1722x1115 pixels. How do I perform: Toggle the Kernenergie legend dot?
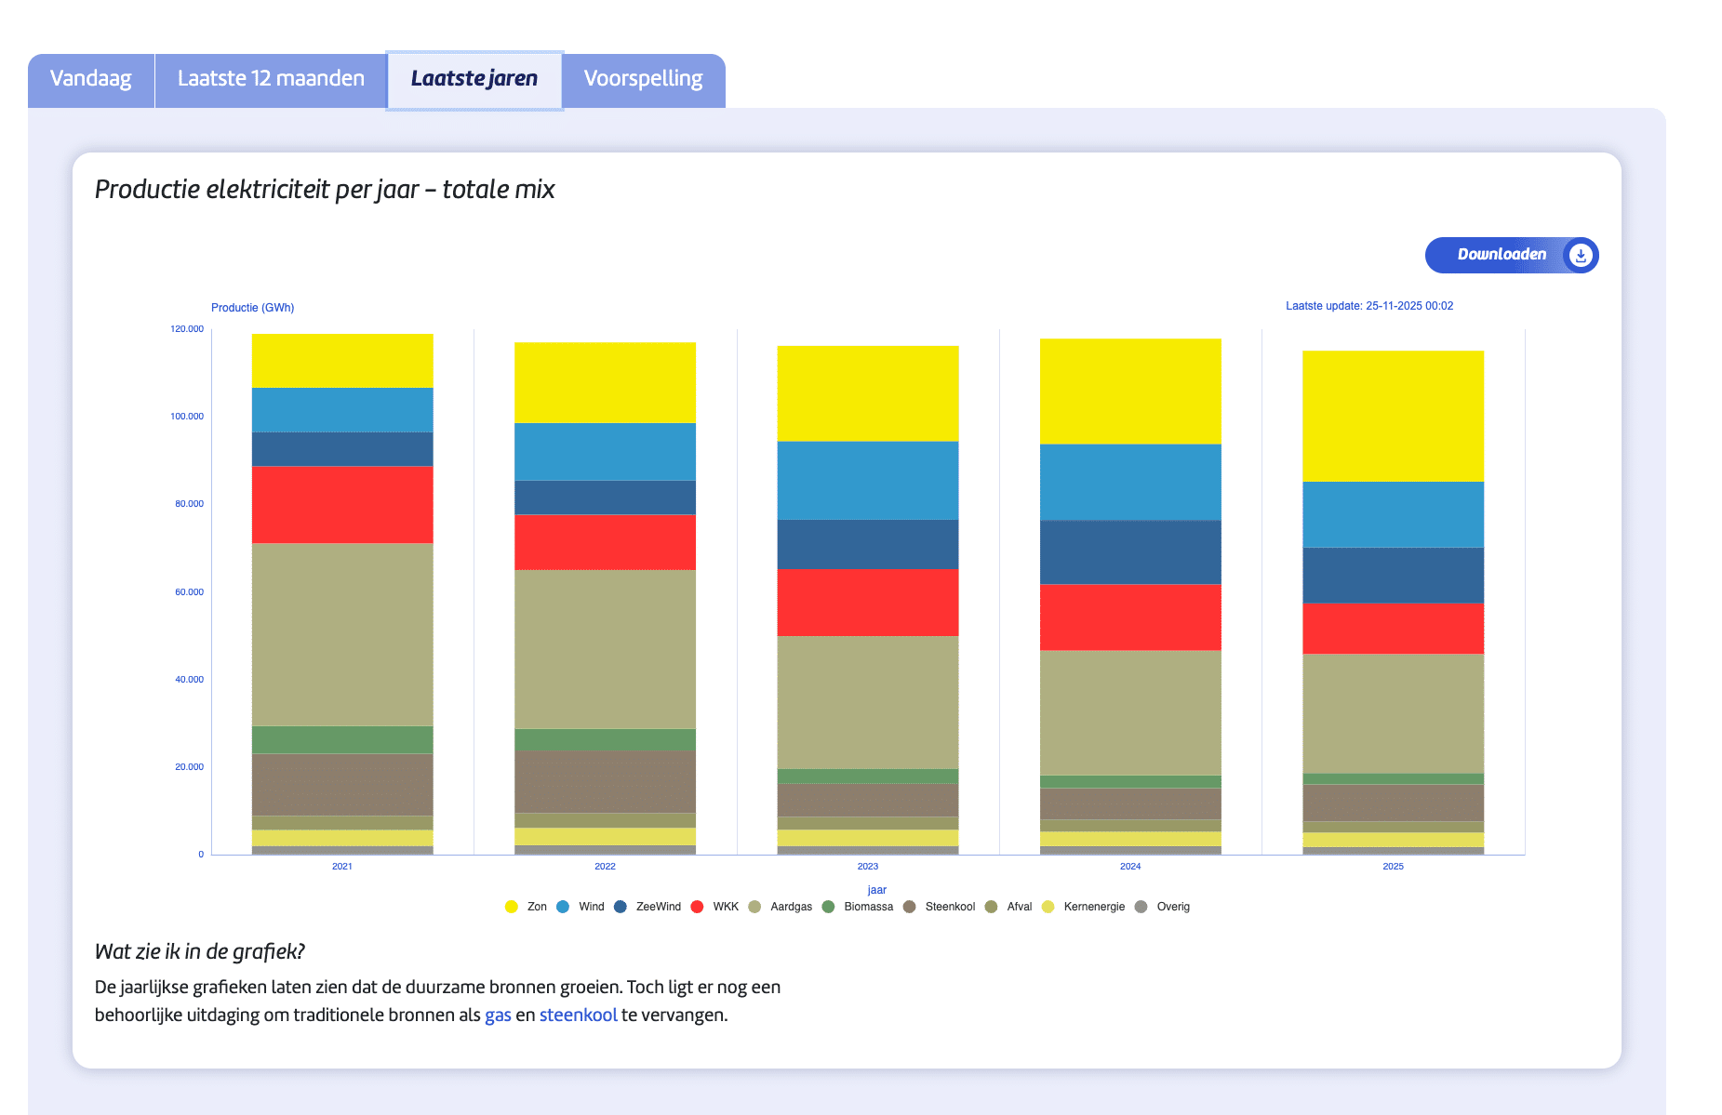(x=1048, y=907)
